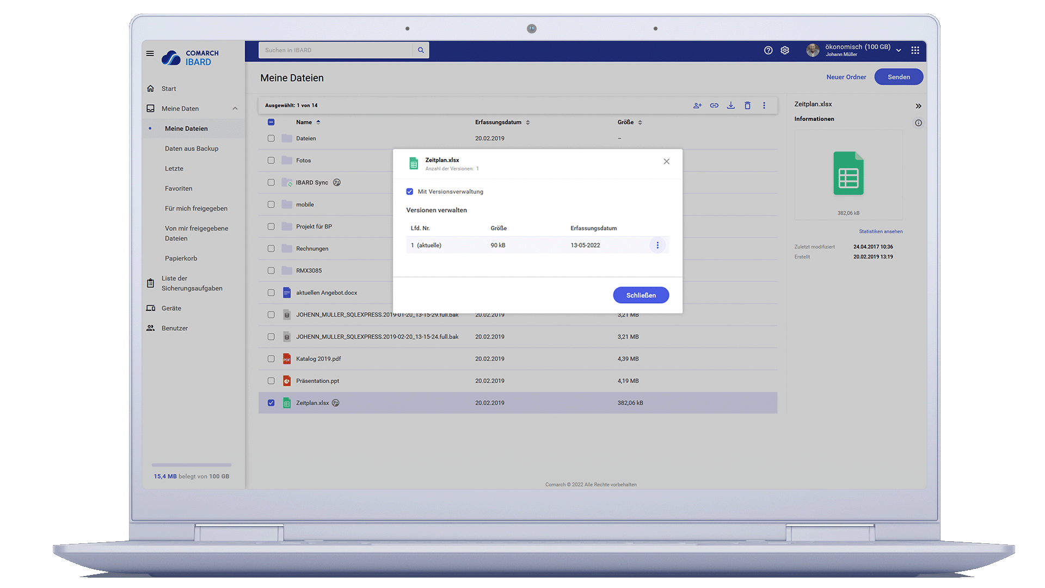
Task: Click the Zeitplan.xlsx preview thumbnail
Action: [848, 174]
